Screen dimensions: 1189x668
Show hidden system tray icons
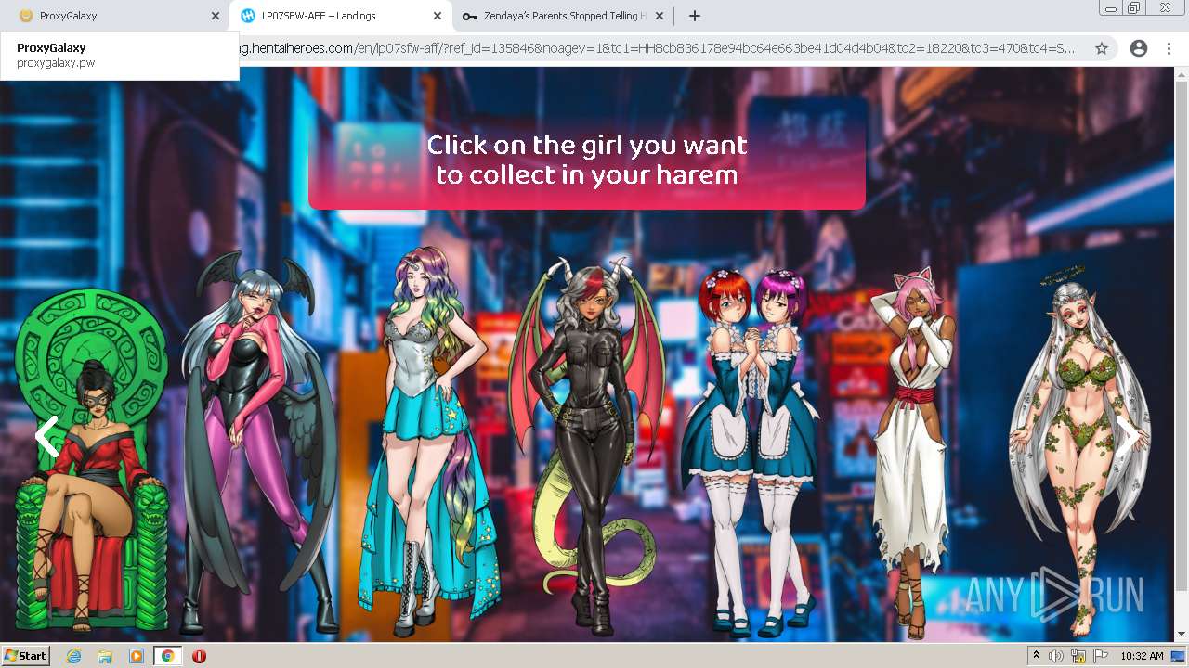pos(1036,656)
